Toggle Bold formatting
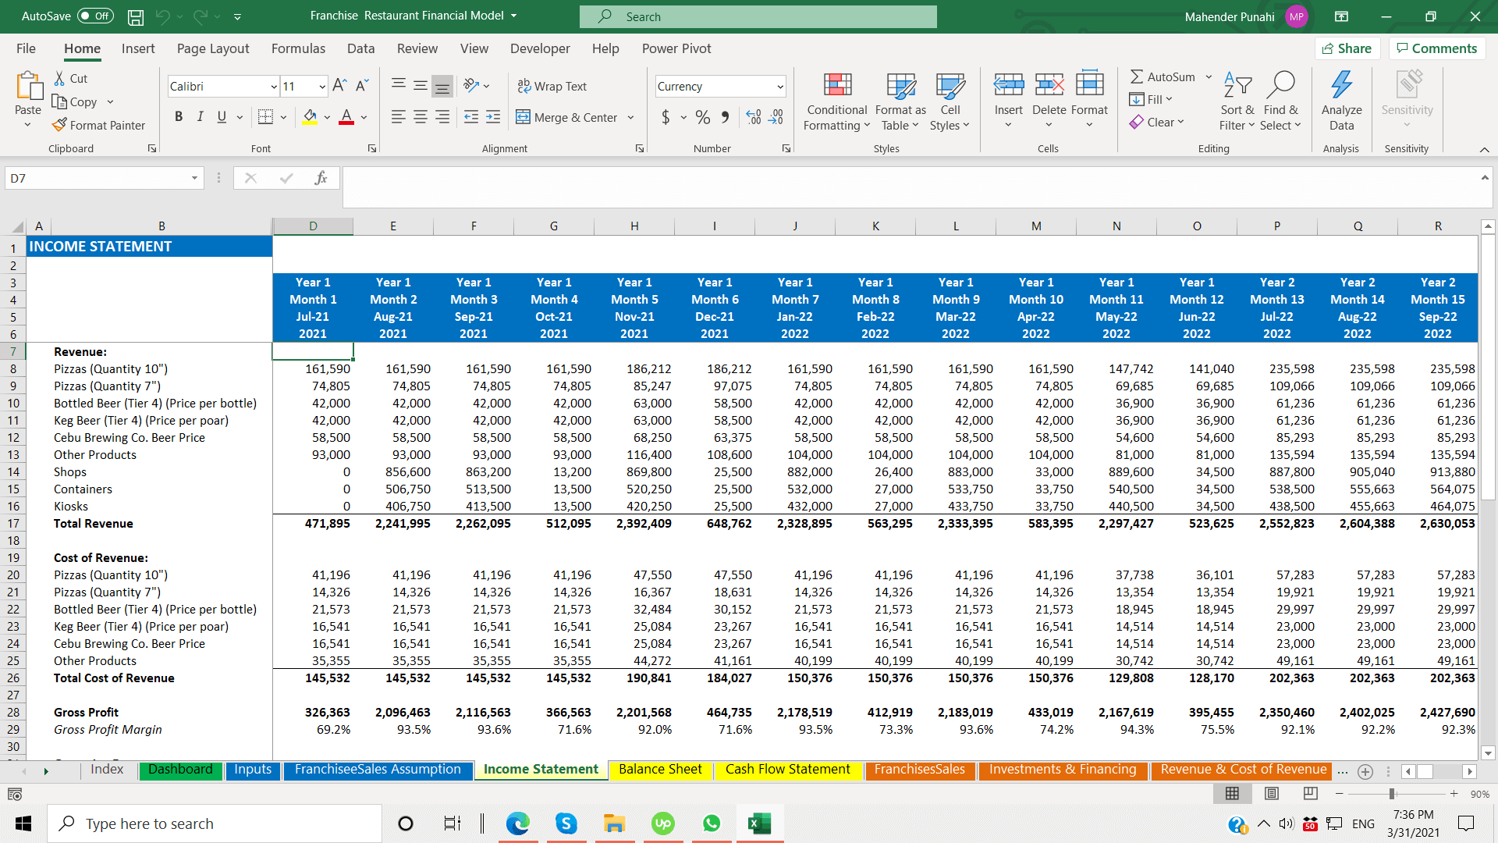This screenshot has height=843, width=1498. (x=179, y=117)
